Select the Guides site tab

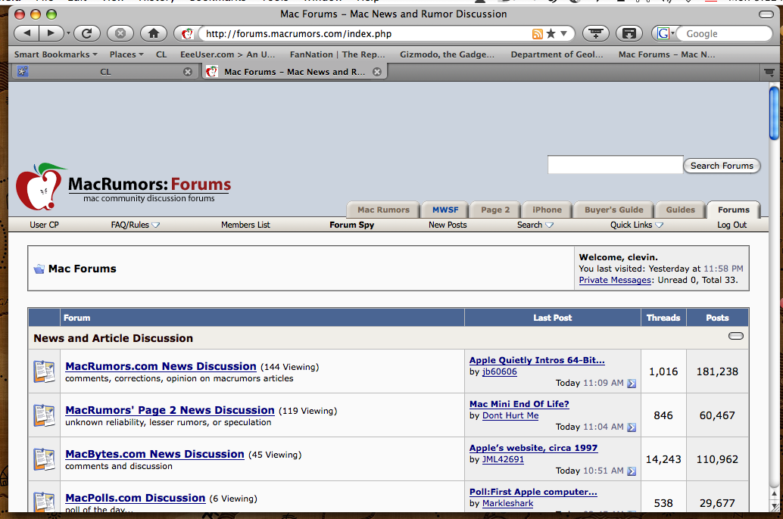pos(680,210)
